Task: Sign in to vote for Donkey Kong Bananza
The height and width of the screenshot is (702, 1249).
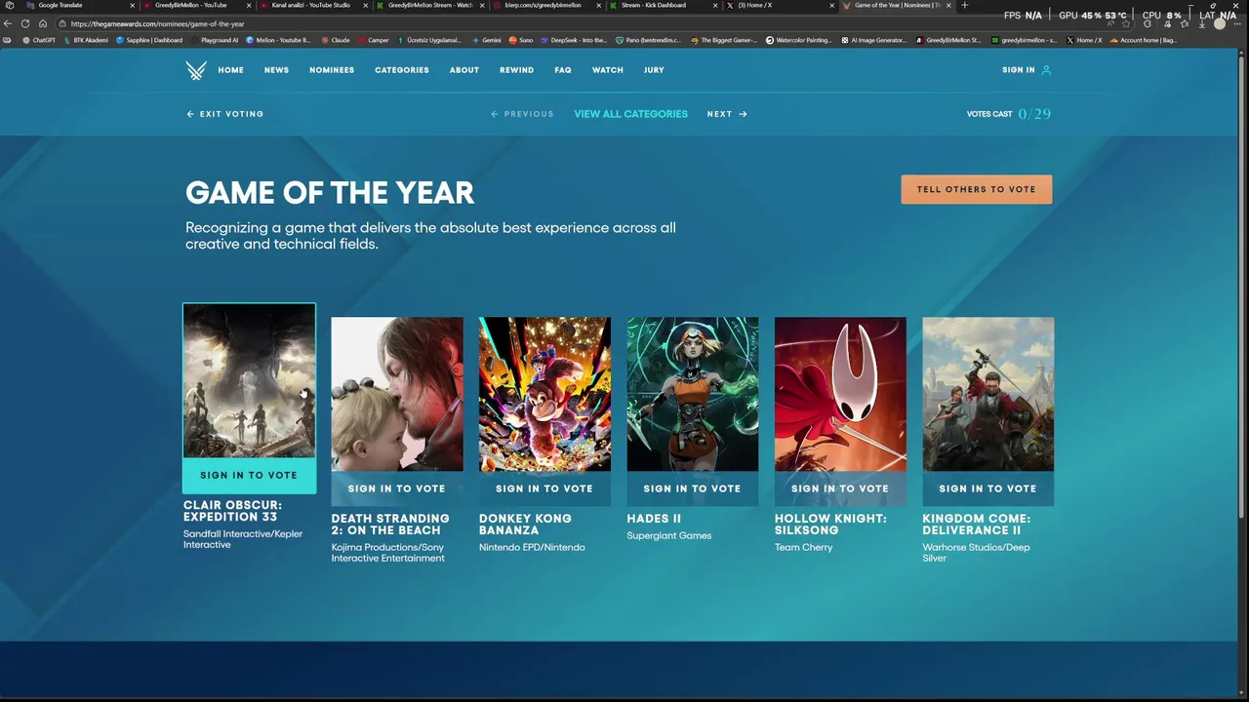Action: 544,488
